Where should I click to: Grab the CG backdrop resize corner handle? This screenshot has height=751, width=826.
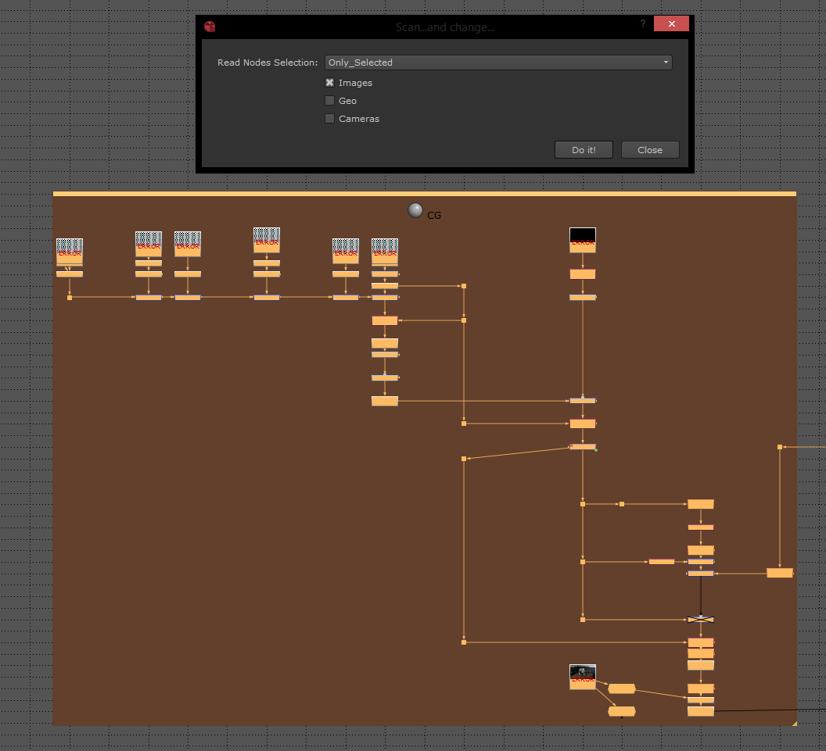point(792,722)
